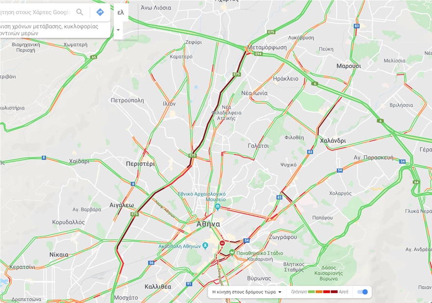Click the route 83 shield near Χαλάνδρι
The width and height of the screenshot is (432, 303).
[x=310, y=152]
